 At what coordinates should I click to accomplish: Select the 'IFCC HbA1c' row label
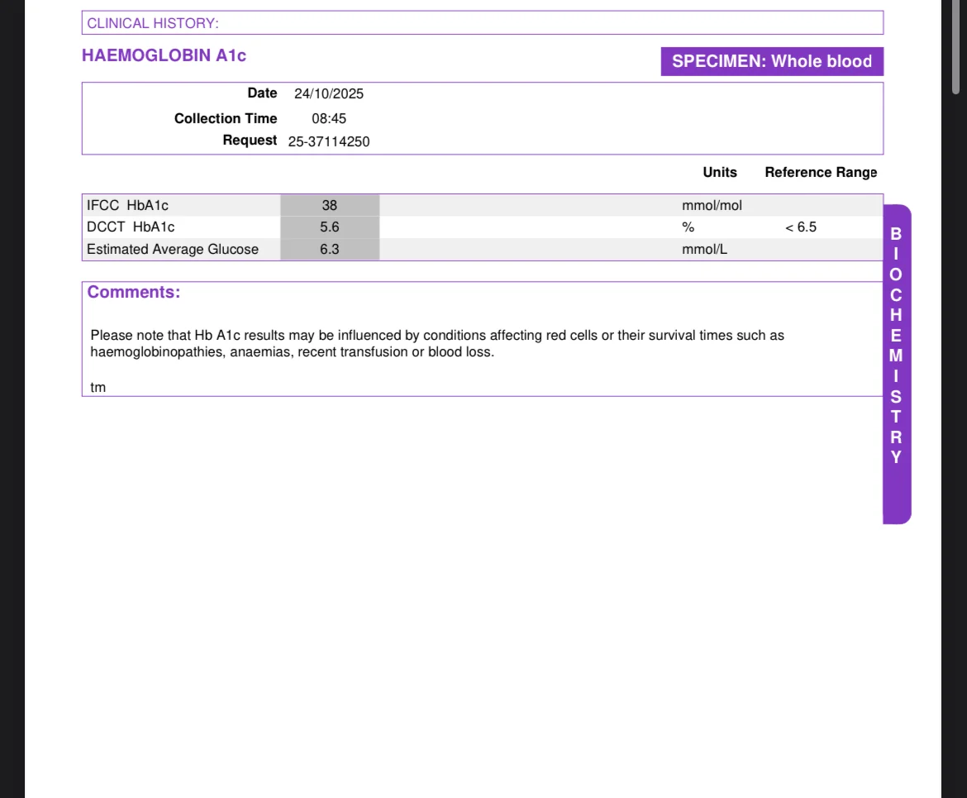127,206
